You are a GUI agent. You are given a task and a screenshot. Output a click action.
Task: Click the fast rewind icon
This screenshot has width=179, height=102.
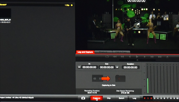point(122,57)
